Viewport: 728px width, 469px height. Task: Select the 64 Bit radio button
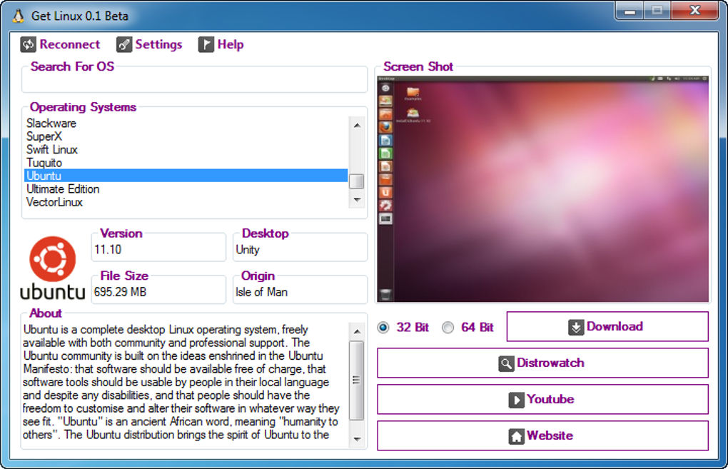coord(448,328)
